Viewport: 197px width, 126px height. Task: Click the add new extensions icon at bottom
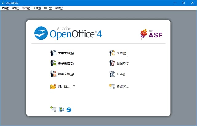(x=53, y=109)
